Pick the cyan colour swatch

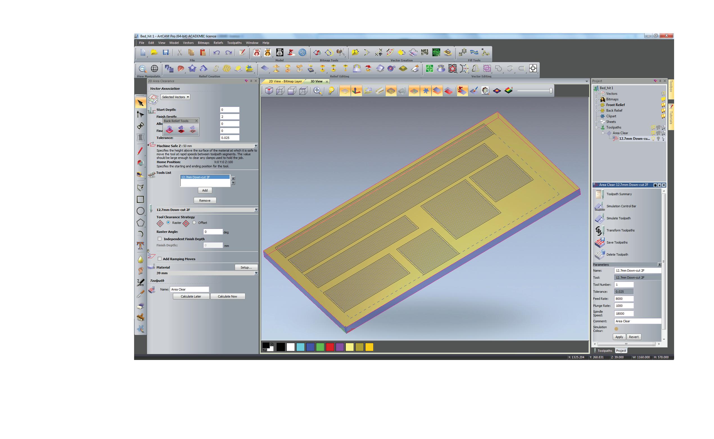300,347
